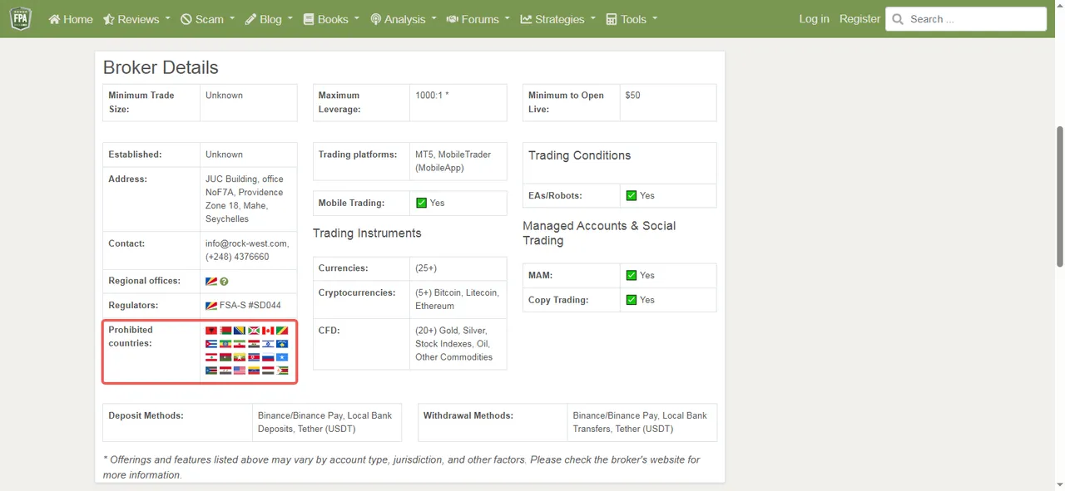Click the Currencies value (25+)

pos(426,268)
